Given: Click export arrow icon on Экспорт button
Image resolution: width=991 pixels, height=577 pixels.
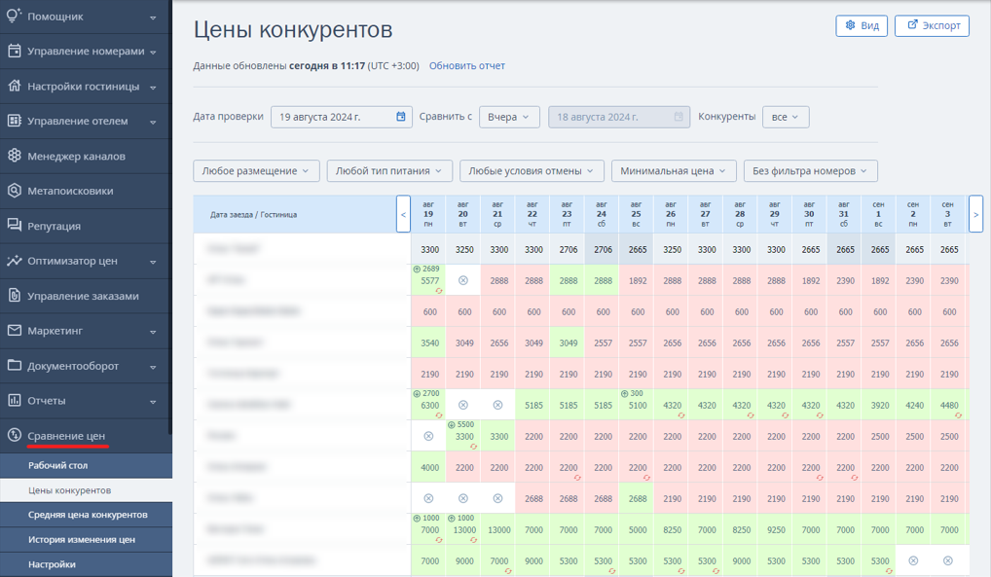Looking at the screenshot, I should tap(912, 24).
